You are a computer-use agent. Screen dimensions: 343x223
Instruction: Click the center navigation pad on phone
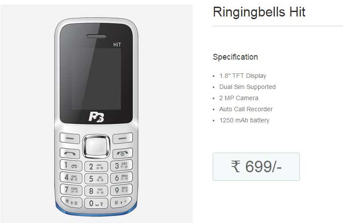[96, 146]
